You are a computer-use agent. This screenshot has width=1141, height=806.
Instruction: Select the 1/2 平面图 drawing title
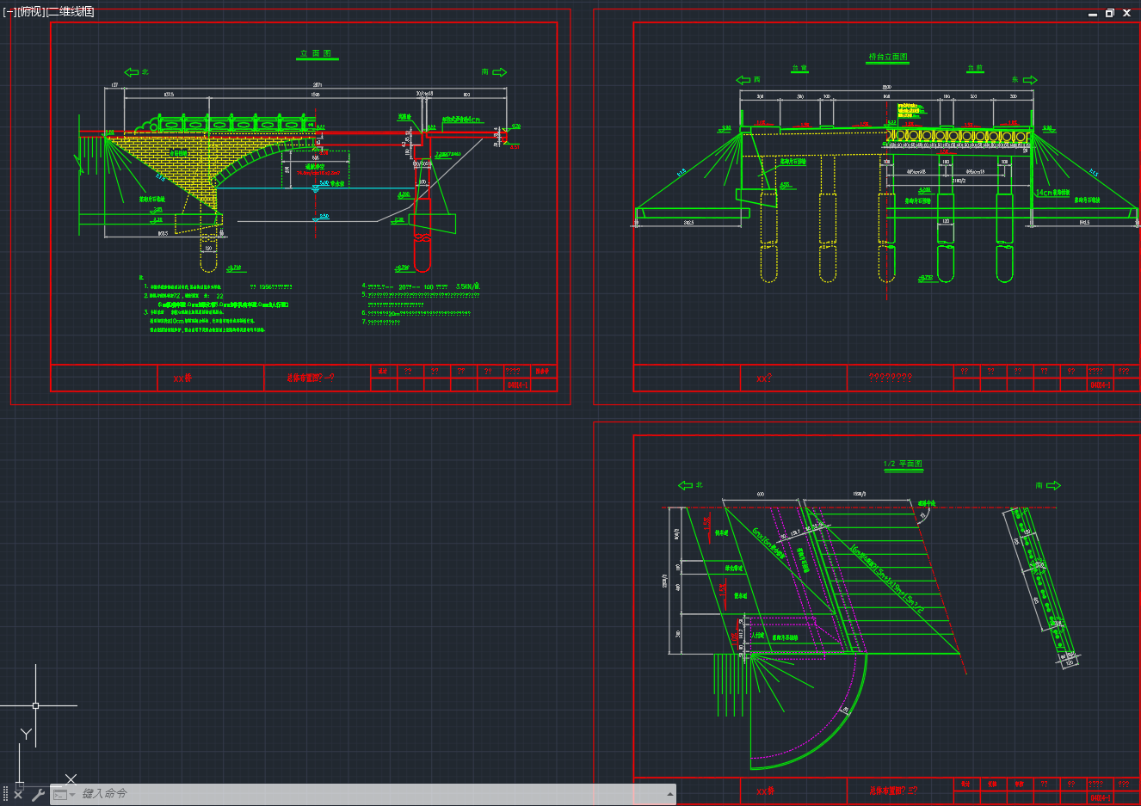(x=903, y=464)
